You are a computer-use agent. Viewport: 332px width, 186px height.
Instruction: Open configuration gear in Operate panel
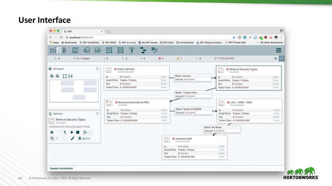(52, 132)
